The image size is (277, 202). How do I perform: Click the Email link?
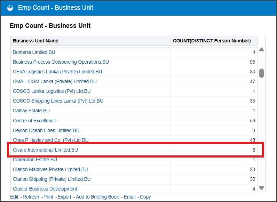[129, 197]
